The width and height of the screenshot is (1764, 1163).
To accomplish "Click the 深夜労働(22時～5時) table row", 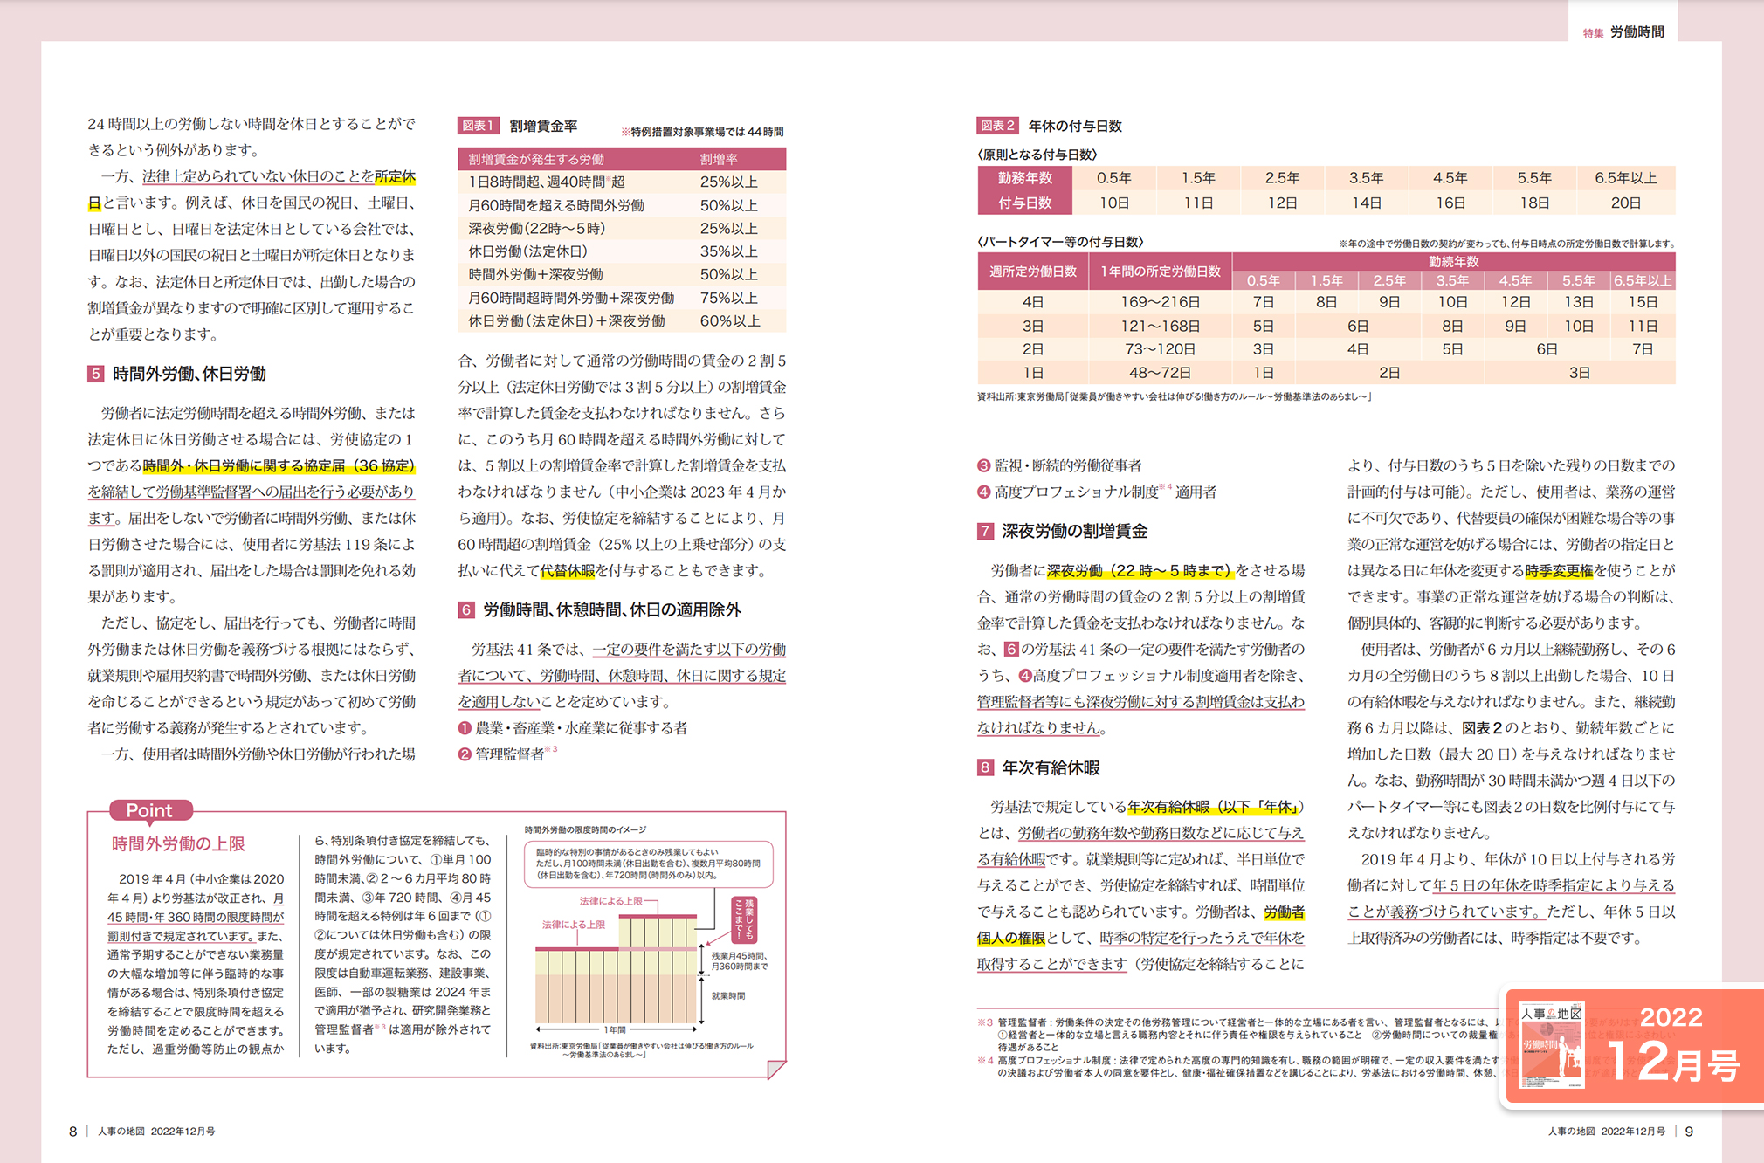I will coord(622,228).
